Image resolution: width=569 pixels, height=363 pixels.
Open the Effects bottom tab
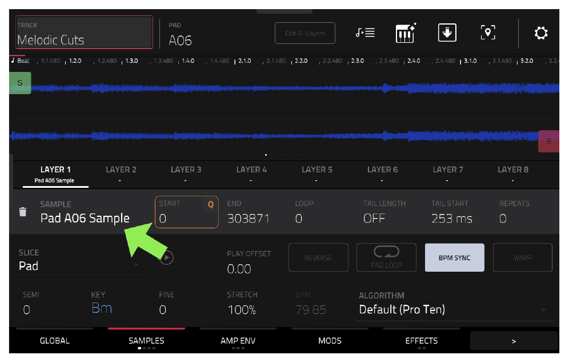point(422,341)
